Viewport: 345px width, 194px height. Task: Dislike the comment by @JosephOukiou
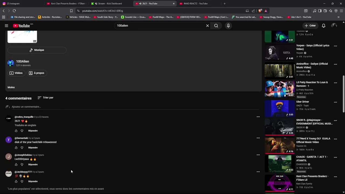tap(22, 164)
